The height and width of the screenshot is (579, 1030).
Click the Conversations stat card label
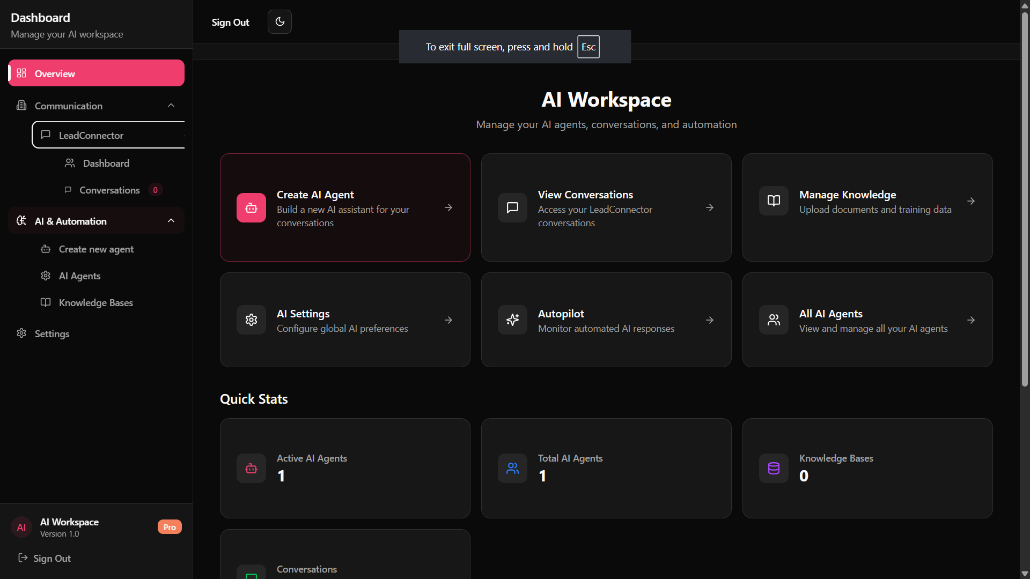pyautogui.click(x=306, y=569)
